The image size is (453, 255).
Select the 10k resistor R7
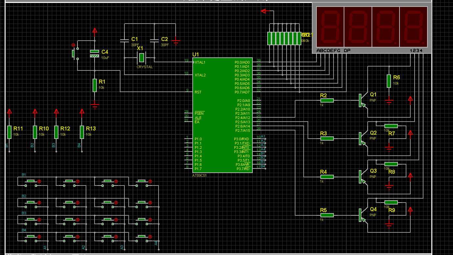pyautogui.click(x=391, y=126)
